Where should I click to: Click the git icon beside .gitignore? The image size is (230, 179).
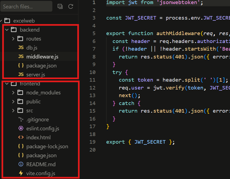(x=21, y=119)
